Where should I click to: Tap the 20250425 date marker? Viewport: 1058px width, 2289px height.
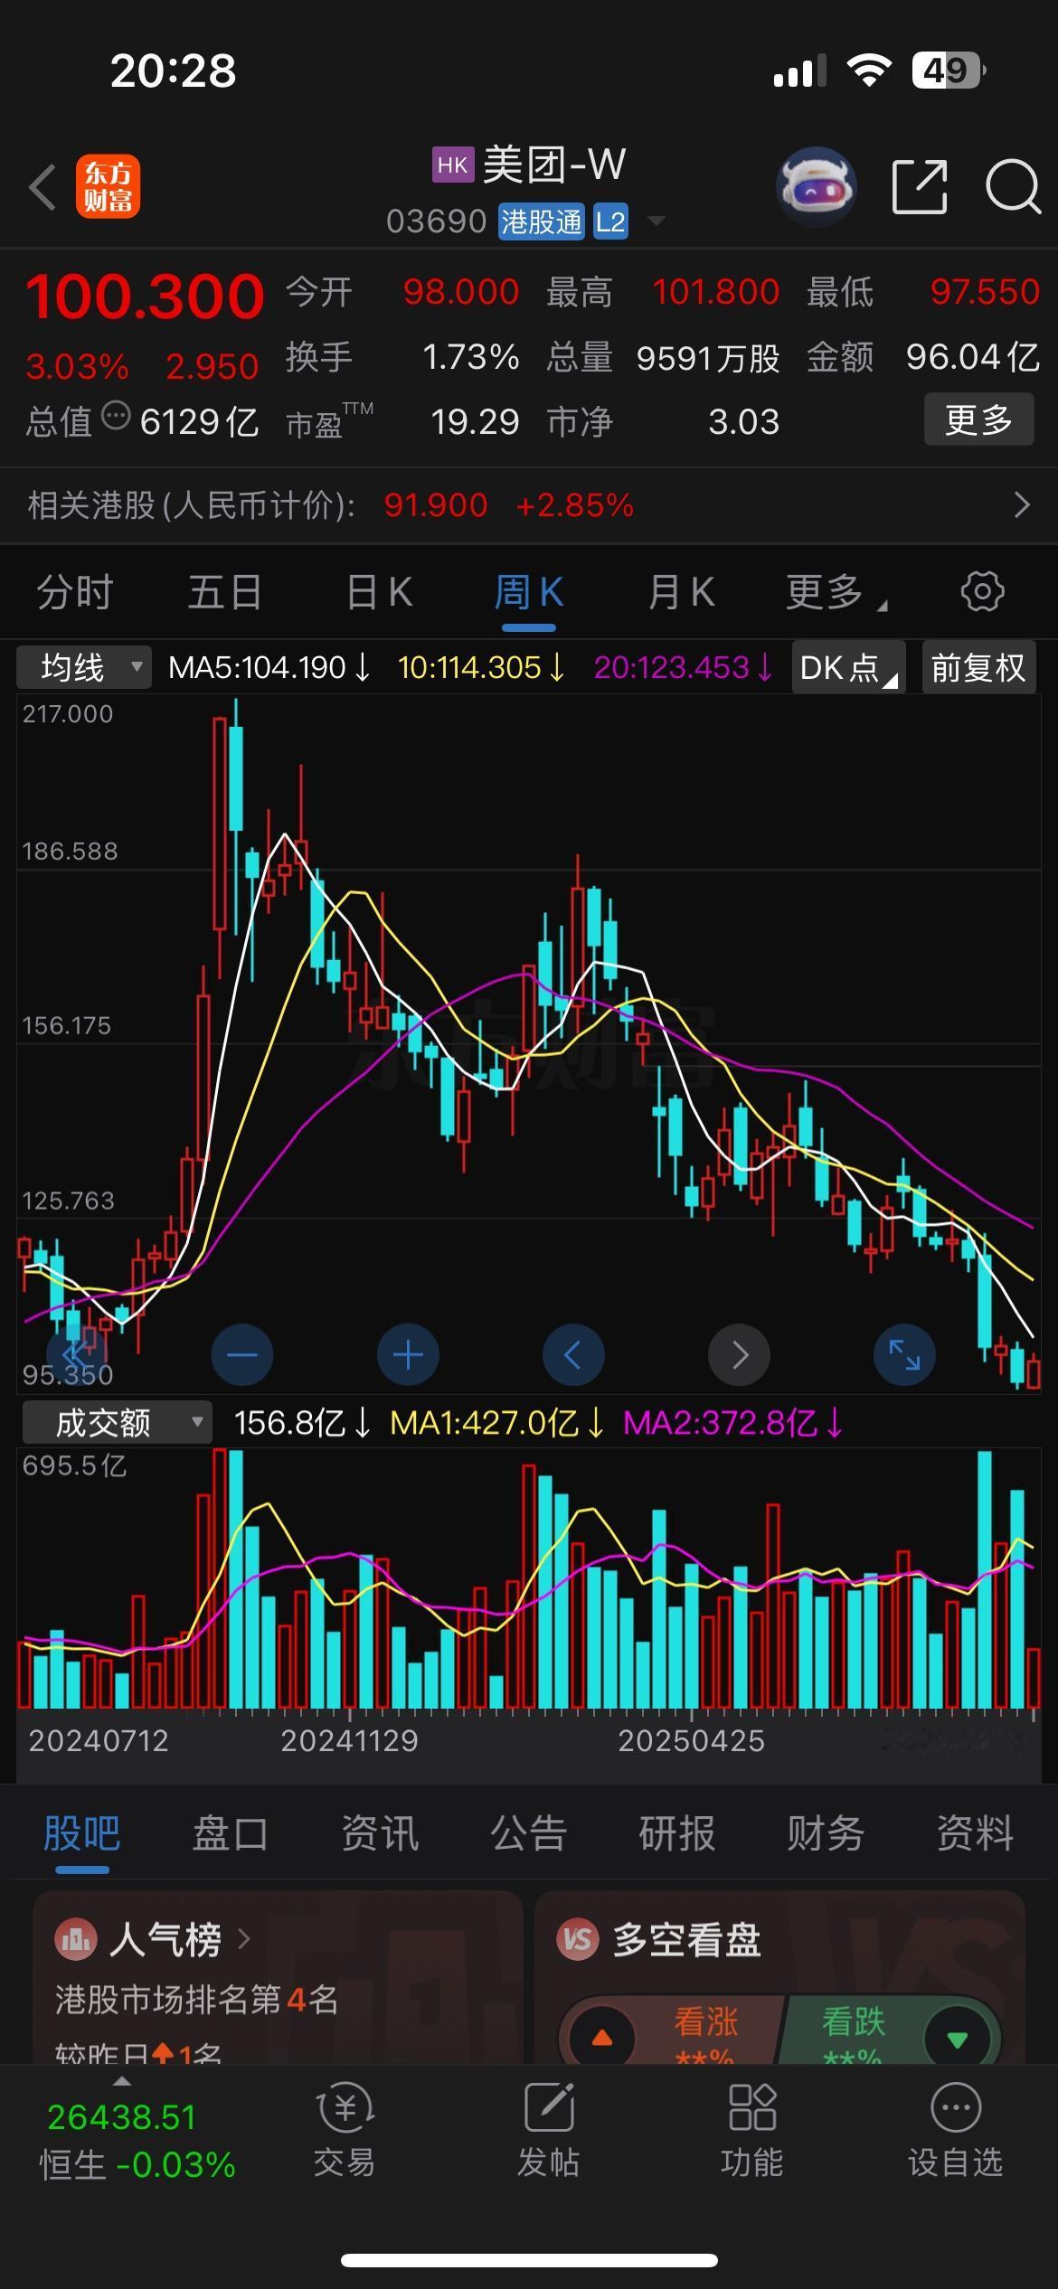pyautogui.click(x=691, y=1741)
